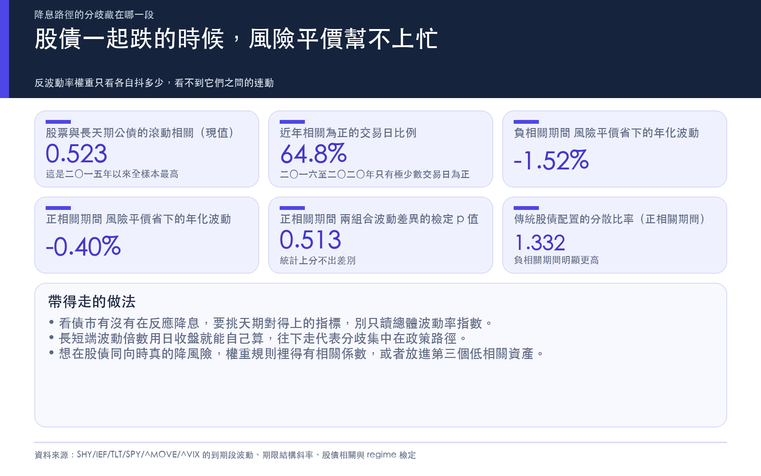Click the card label 股票與長天期公債的滾動相關（現值）

point(140,133)
